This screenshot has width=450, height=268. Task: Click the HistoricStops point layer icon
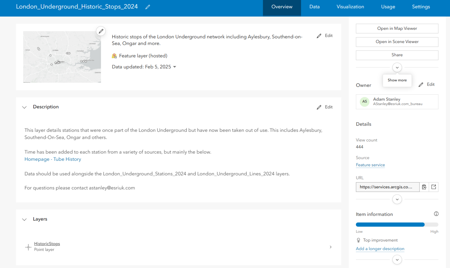click(x=28, y=247)
